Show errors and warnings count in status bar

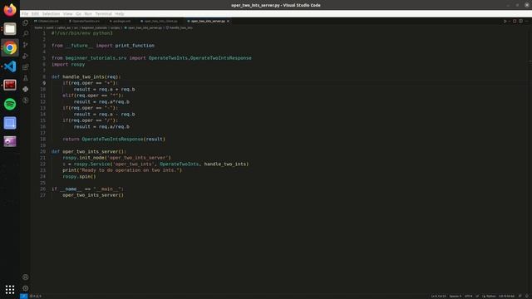pyautogui.click(x=35, y=296)
